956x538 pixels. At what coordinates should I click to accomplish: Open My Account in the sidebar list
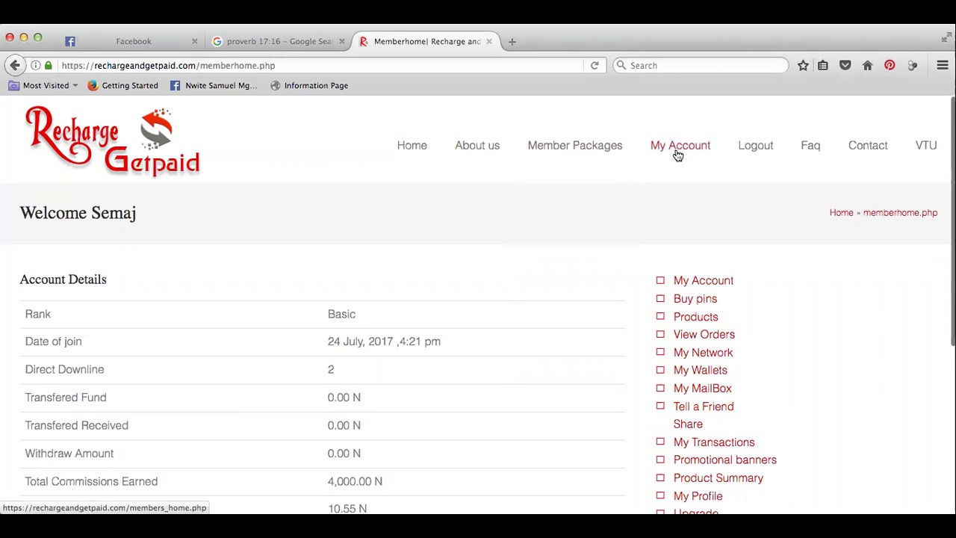pyautogui.click(x=704, y=280)
